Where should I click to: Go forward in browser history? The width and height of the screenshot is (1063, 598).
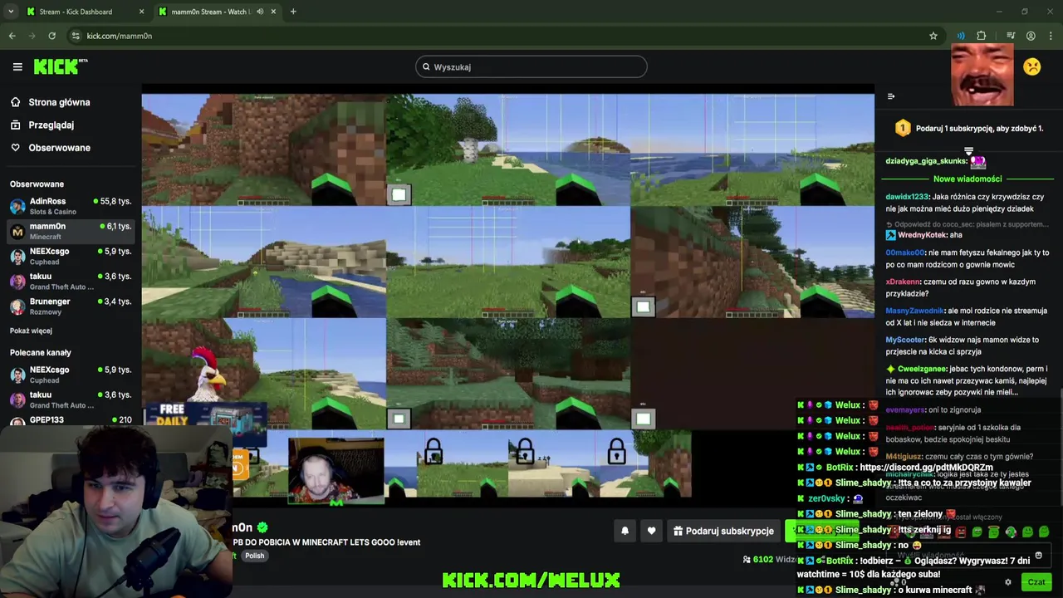[32, 36]
